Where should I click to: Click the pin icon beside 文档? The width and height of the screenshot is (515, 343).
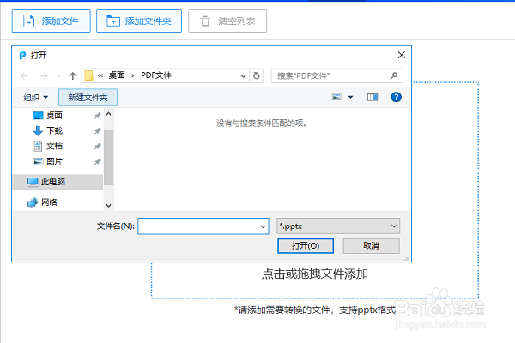pyautogui.click(x=98, y=147)
